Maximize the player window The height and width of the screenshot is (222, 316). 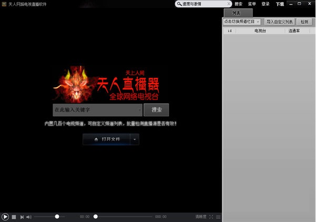pos(300,4)
